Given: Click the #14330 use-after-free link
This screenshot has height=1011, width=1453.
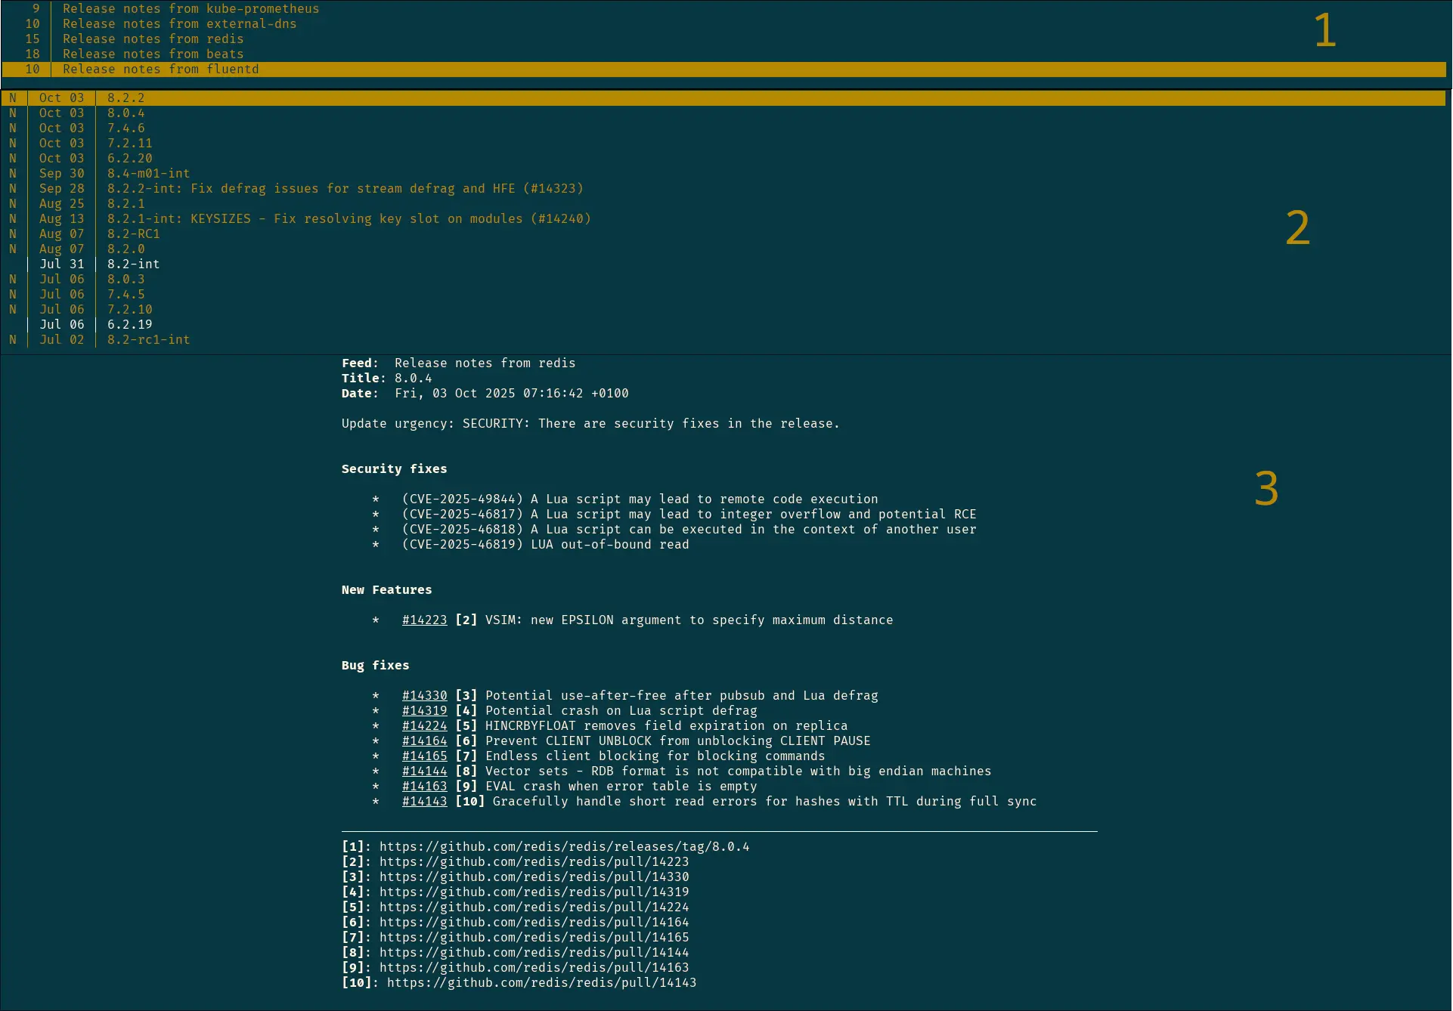Looking at the screenshot, I should (425, 695).
